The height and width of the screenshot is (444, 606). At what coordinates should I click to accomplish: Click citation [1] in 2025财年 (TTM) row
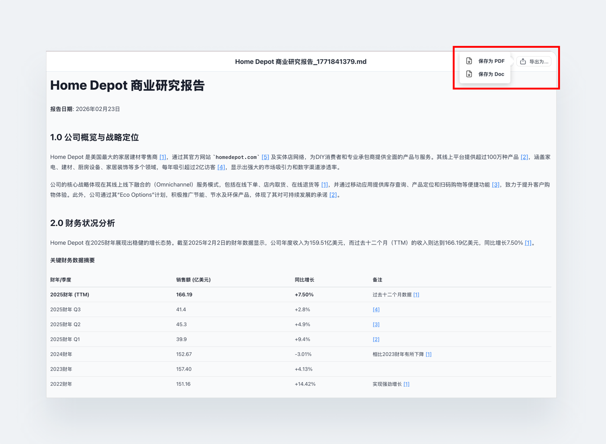click(x=416, y=295)
